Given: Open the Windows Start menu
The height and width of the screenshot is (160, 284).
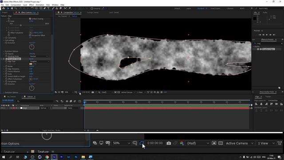Looking at the screenshot, I should [x=4, y=157].
